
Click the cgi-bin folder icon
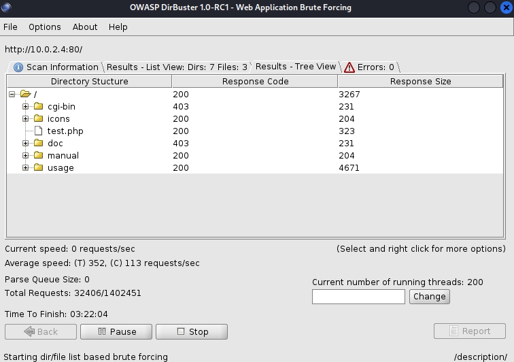tap(38, 107)
